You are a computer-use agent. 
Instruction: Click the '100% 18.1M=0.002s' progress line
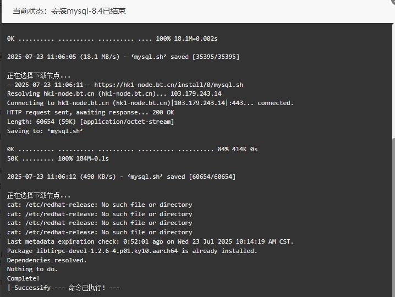tap(112, 38)
